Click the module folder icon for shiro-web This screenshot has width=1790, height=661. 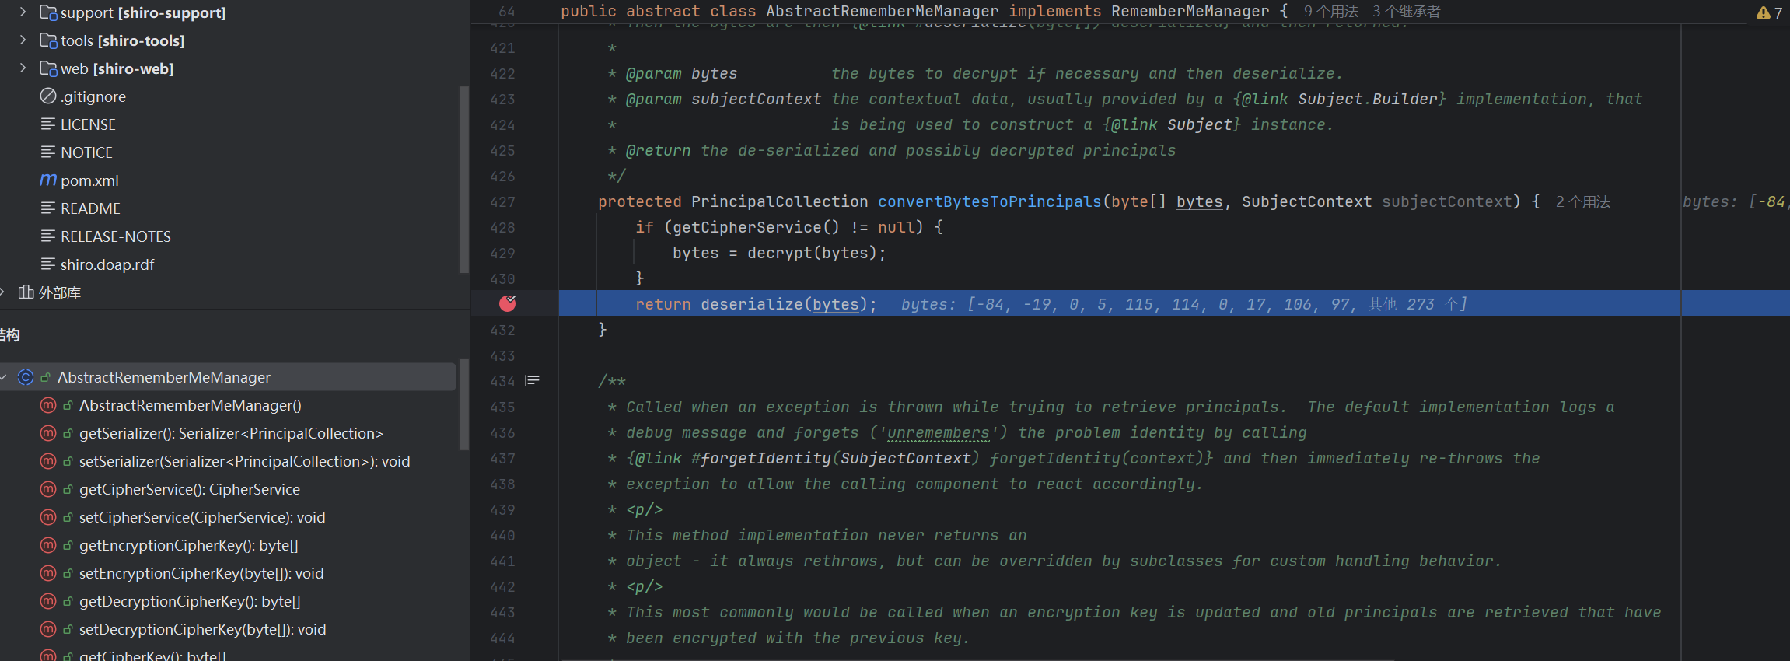click(48, 68)
